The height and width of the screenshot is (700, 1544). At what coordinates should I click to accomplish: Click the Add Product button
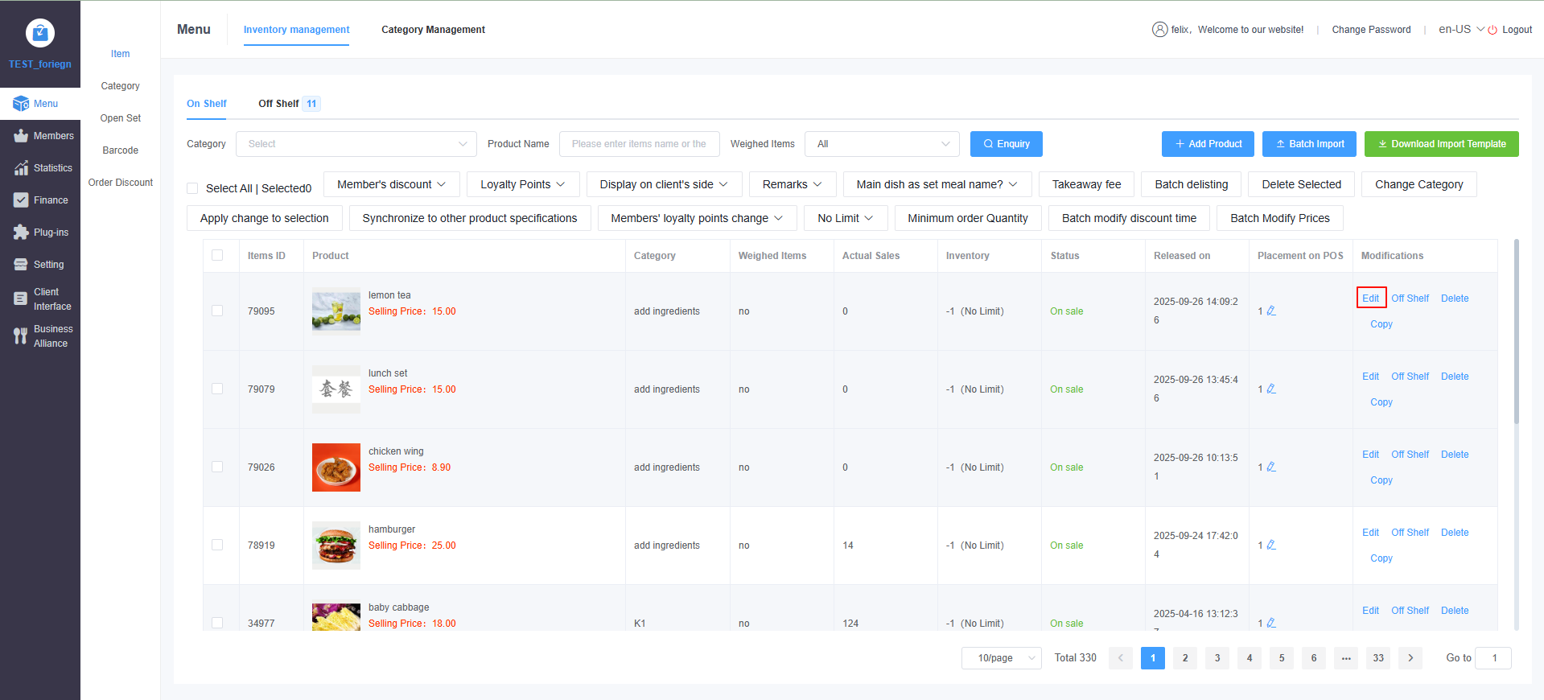pos(1208,144)
